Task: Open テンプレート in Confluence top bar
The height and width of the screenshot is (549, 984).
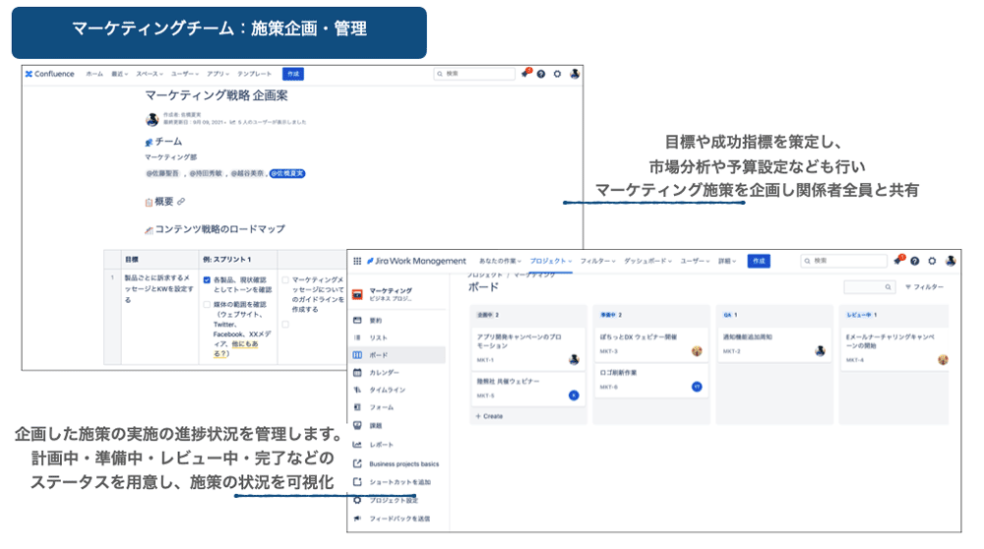Action: click(254, 74)
